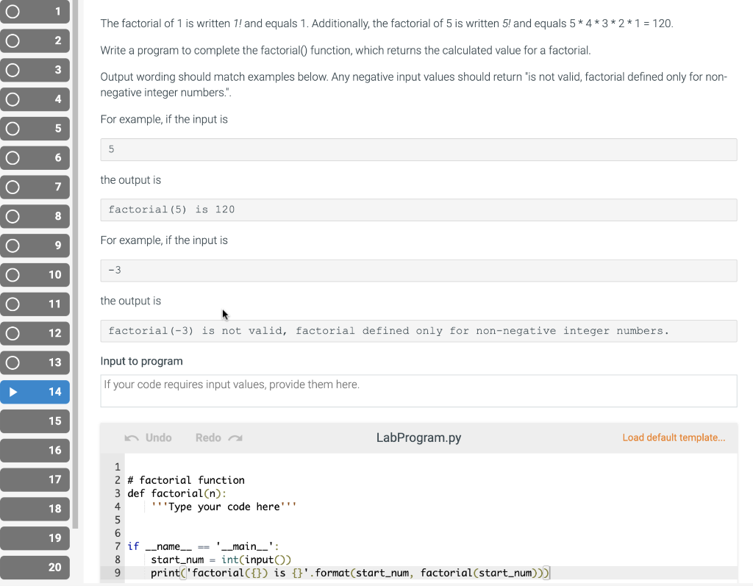Select section 4 in sidebar
Screen dimensions: 753x586
[x=35, y=99]
